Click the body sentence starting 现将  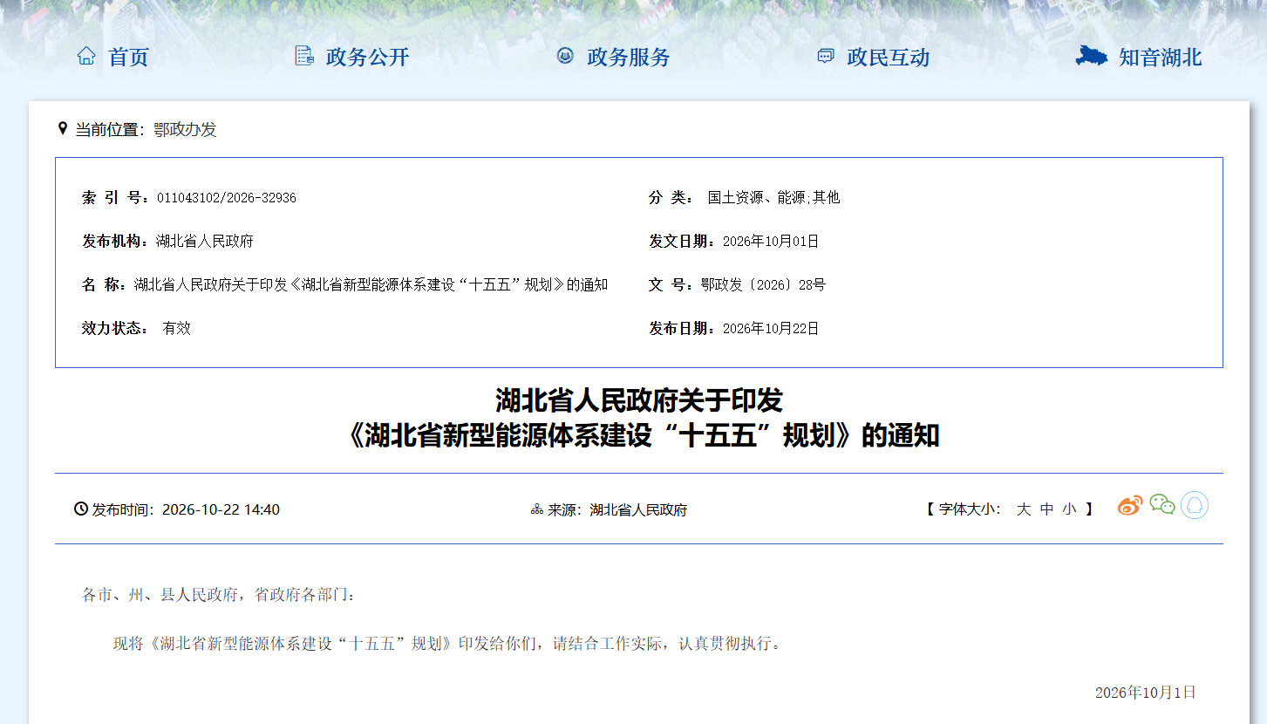[x=448, y=644]
